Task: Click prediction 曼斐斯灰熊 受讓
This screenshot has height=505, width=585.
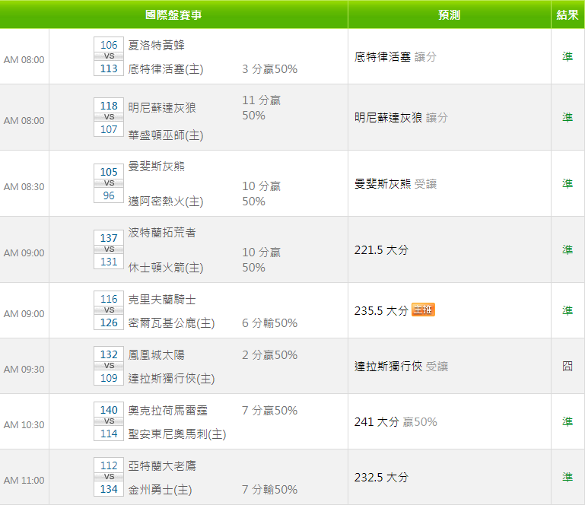Action: coord(396,184)
